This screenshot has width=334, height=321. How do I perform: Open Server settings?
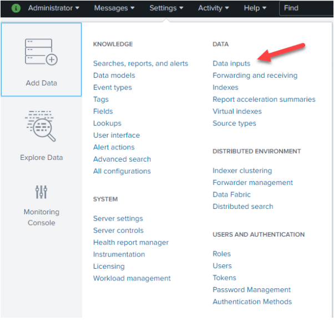118,219
